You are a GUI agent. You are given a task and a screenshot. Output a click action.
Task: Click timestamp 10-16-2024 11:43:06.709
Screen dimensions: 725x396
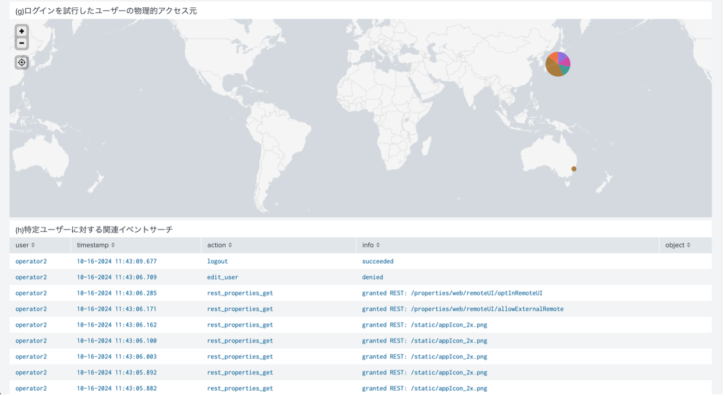[117, 277]
